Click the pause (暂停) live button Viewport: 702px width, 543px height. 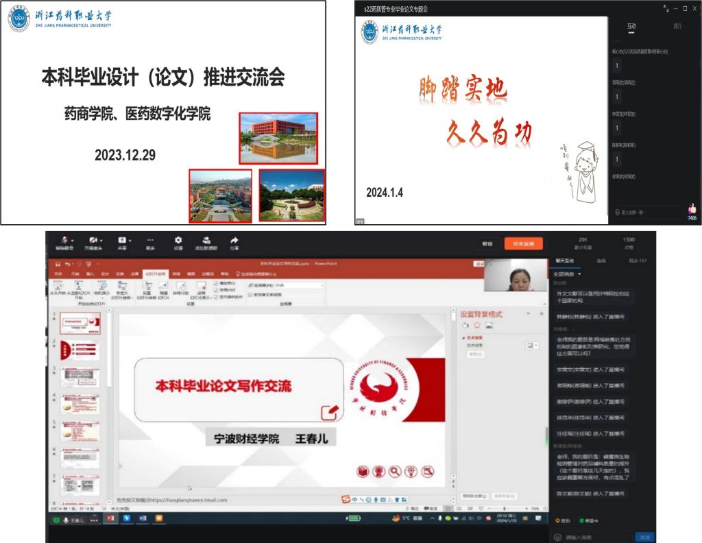point(487,244)
